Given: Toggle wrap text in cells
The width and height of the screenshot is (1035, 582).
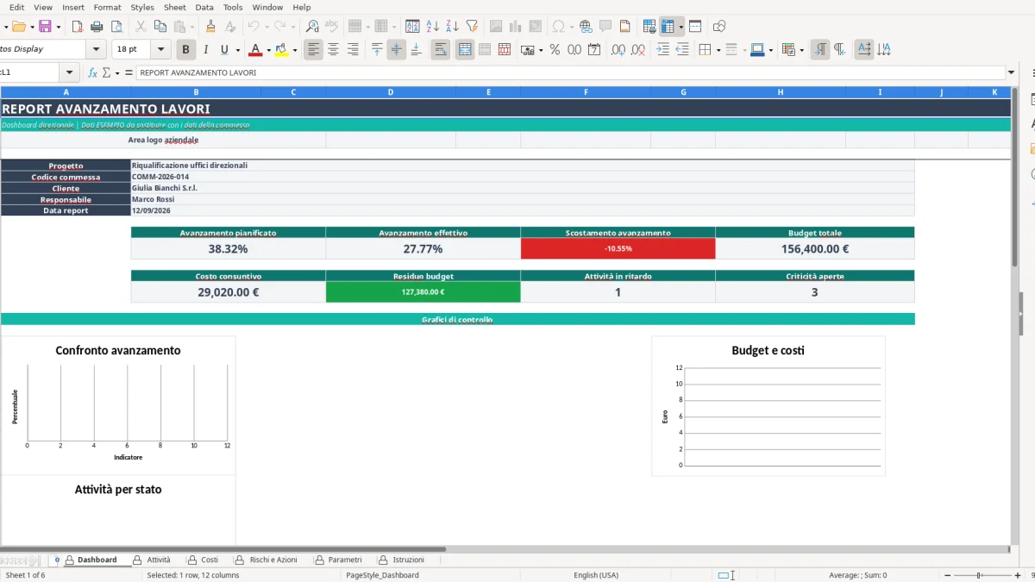Looking at the screenshot, I should click(441, 50).
